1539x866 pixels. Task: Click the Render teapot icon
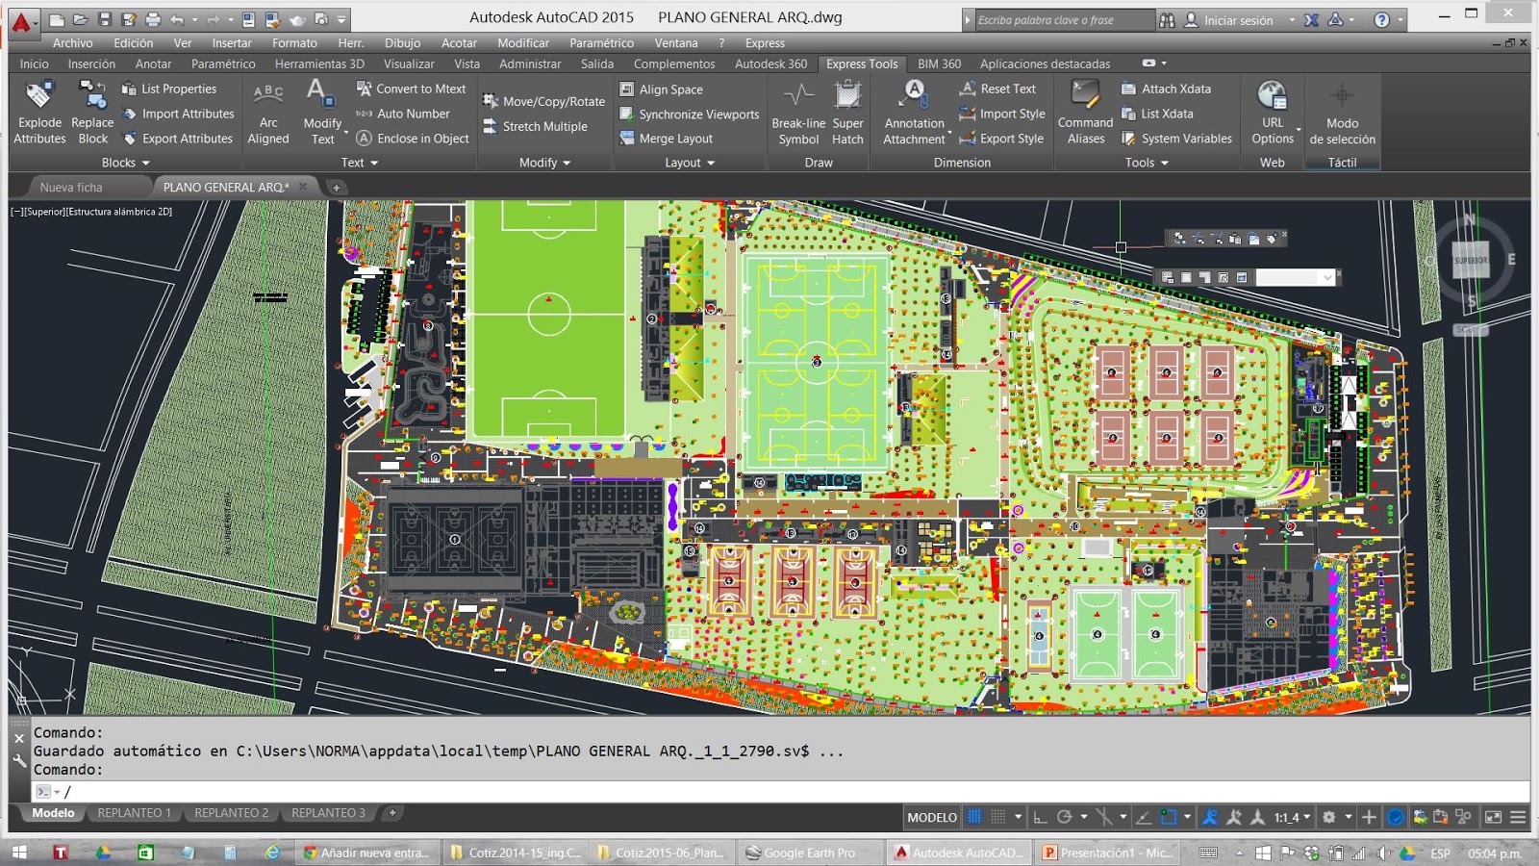(297, 19)
